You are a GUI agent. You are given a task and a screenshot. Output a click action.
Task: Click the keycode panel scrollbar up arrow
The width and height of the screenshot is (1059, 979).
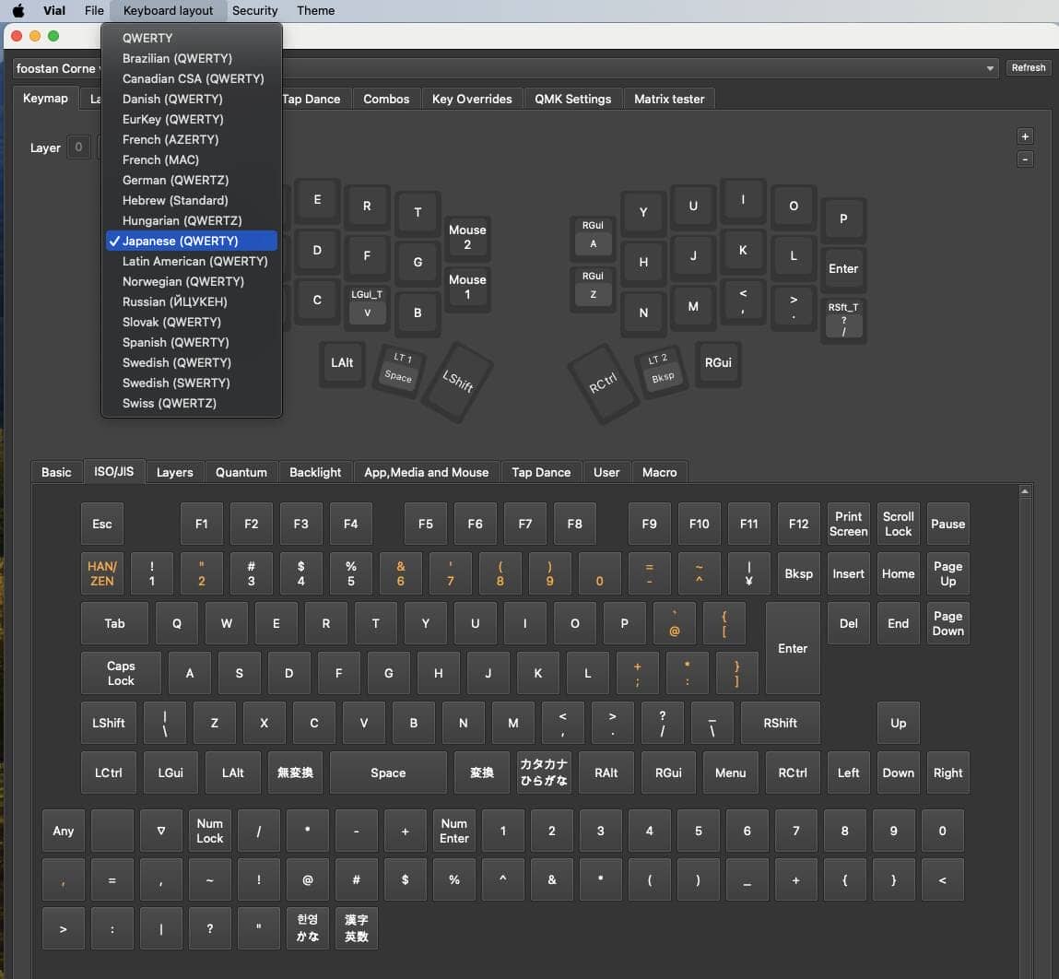(1025, 492)
